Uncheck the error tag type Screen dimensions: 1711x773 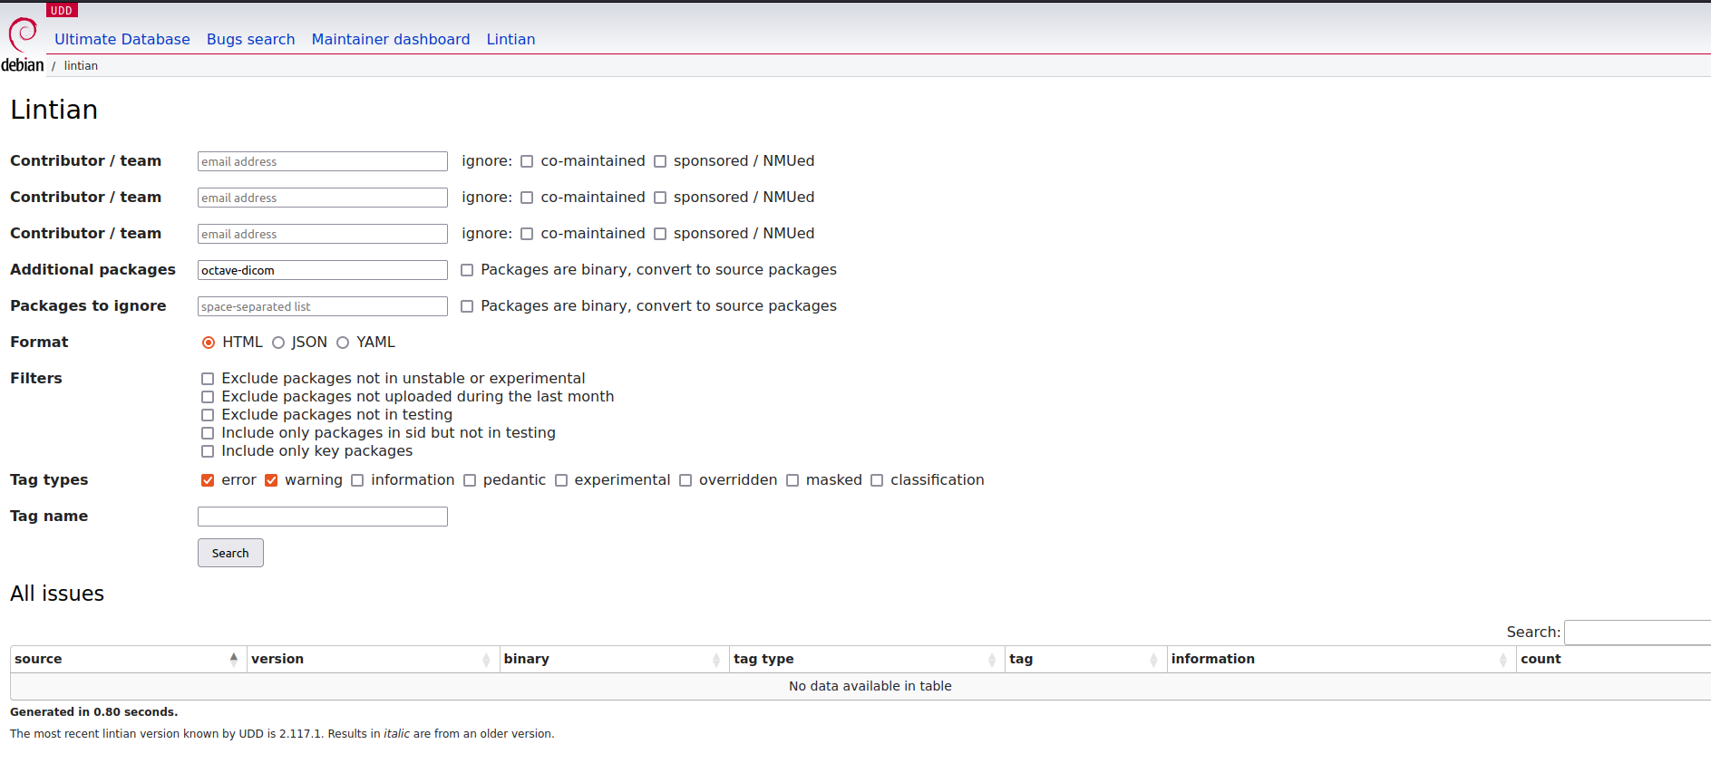(208, 480)
